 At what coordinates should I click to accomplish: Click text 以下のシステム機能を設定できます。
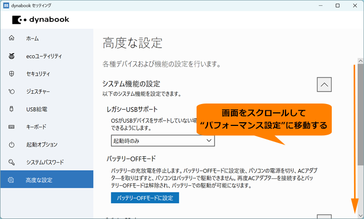[141, 94]
